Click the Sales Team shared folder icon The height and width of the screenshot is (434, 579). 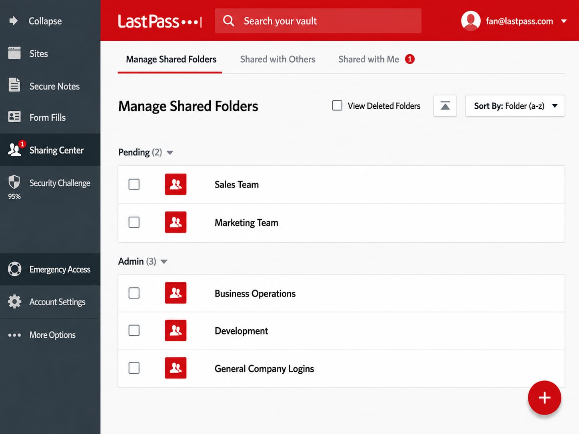pyautogui.click(x=176, y=184)
